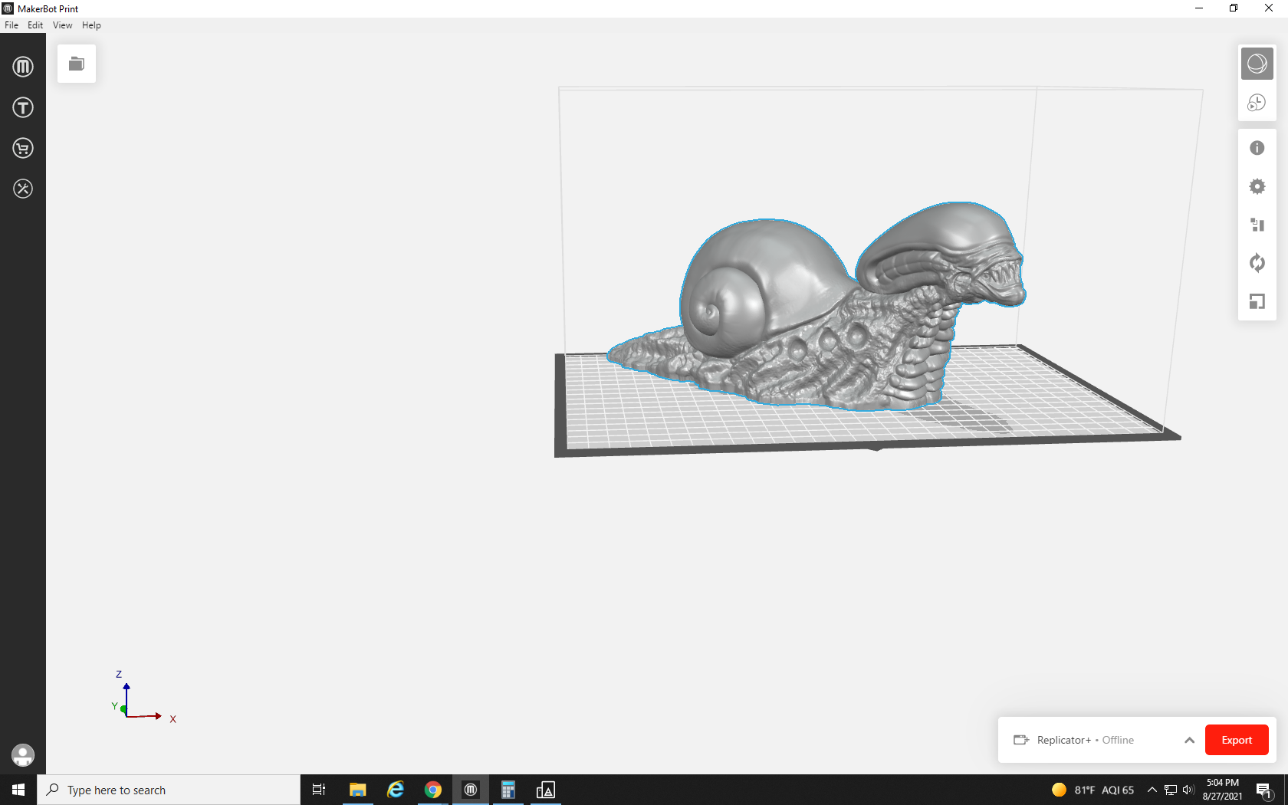Click the printer icon beside Replicator+
Image resolution: width=1288 pixels, height=805 pixels.
pos(1021,740)
